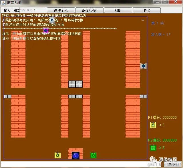This screenshot has width=183, height=168.
Task: Select the yellow P1 tank on battlefield
Action: (57, 155)
